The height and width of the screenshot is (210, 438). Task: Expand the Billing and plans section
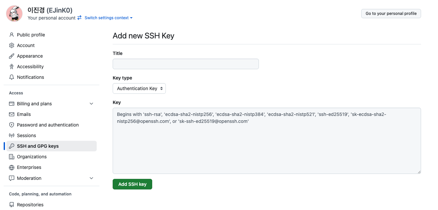pyautogui.click(x=91, y=104)
